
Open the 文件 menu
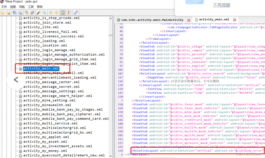pos(4,7)
